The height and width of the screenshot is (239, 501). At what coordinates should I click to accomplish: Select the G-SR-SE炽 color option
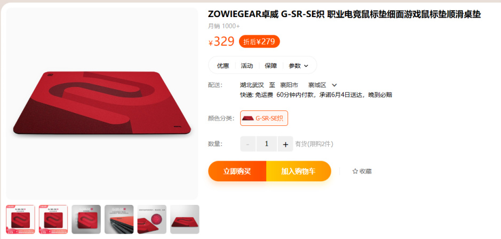264,118
